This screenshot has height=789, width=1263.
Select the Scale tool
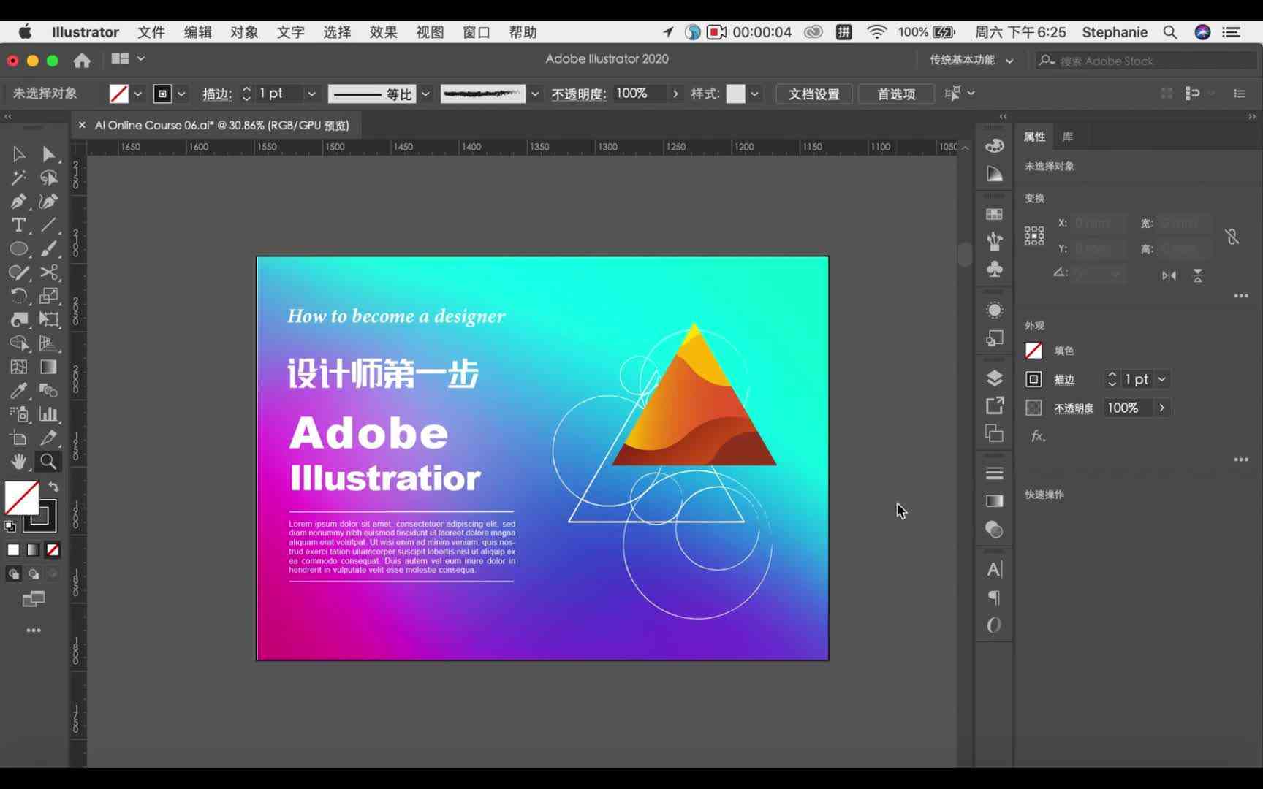click(x=48, y=296)
